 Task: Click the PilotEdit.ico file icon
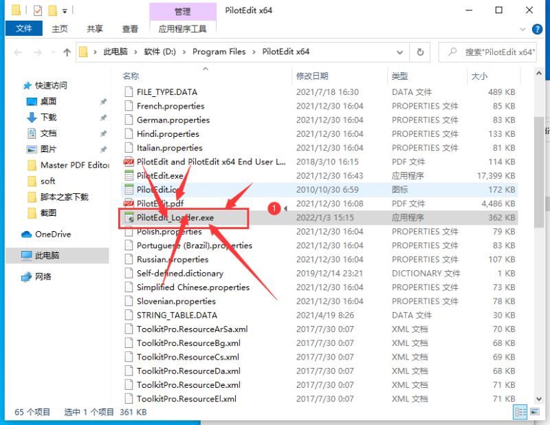[x=129, y=190]
